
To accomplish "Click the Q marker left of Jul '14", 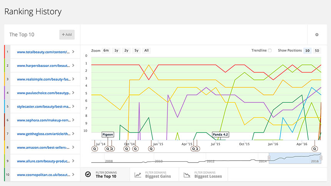I will pyautogui.click(x=95, y=149).
